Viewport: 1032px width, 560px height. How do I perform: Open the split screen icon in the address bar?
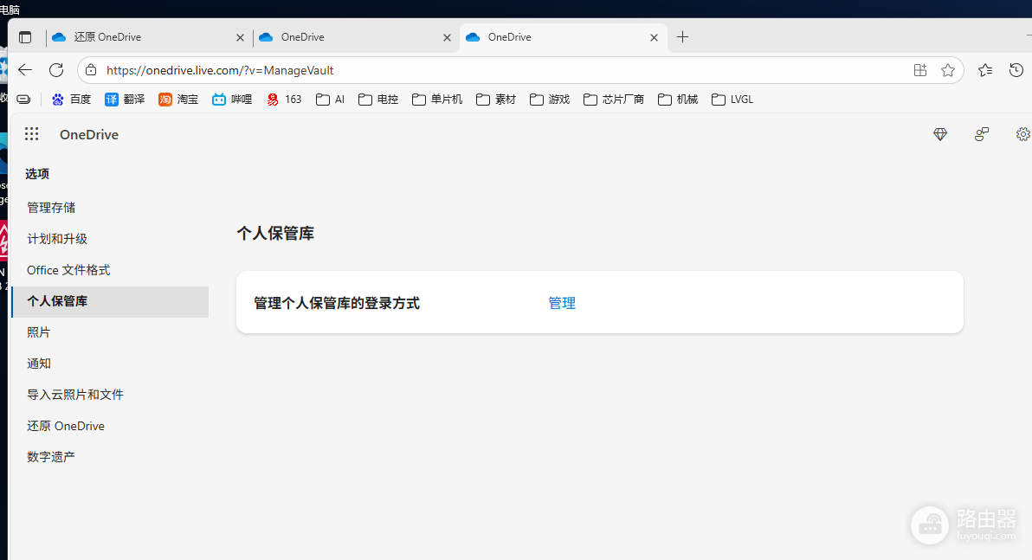pos(920,70)
